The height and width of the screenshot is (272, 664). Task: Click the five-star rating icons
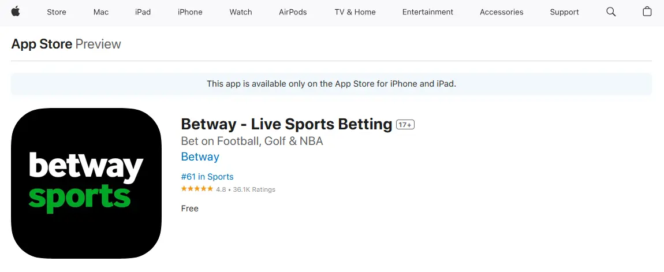coord(197,189)
